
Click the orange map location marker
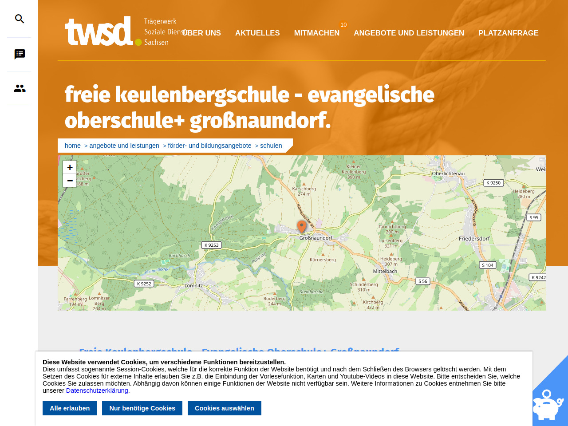302,226
